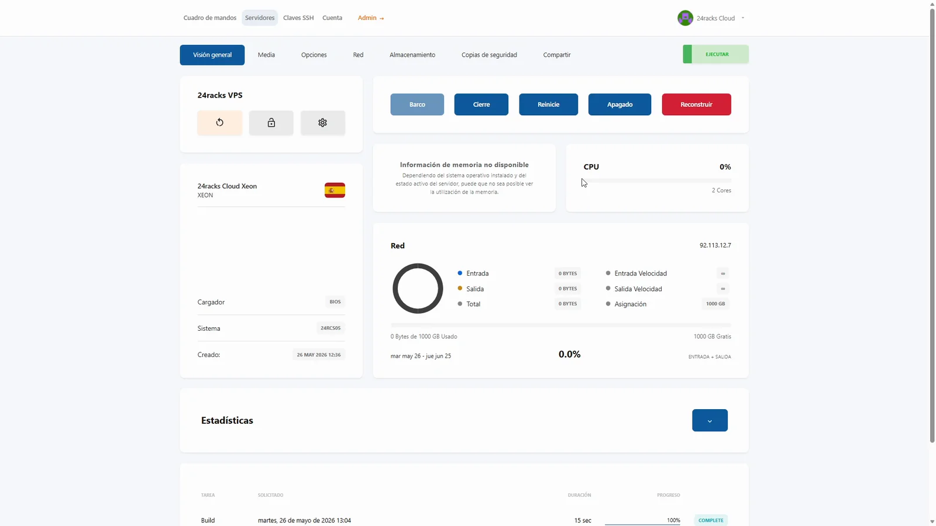Click the 0.0% usage percentage
Image resolution: width=936 pixels, height=526 pixels.
pos(570,354)
